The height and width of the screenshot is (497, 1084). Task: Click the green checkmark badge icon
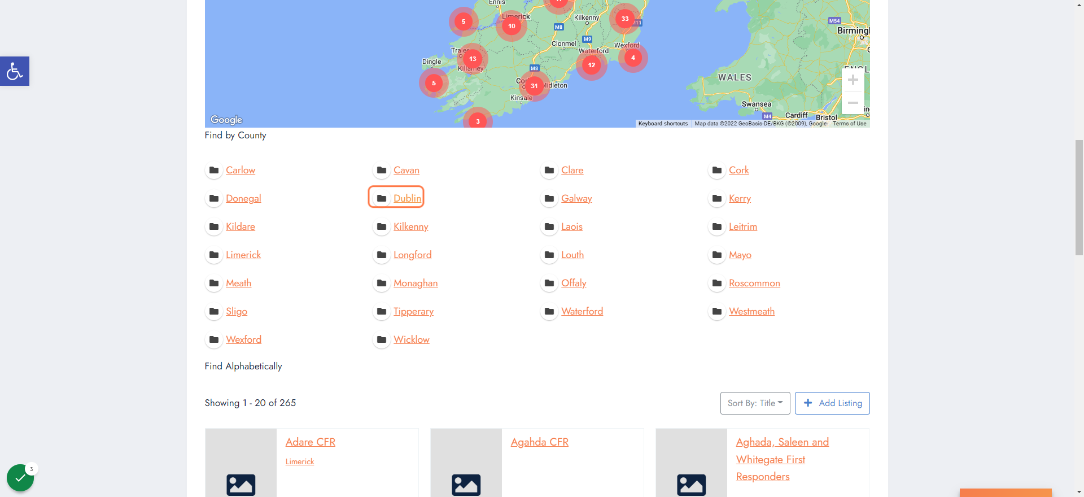(x=20, y=478)
